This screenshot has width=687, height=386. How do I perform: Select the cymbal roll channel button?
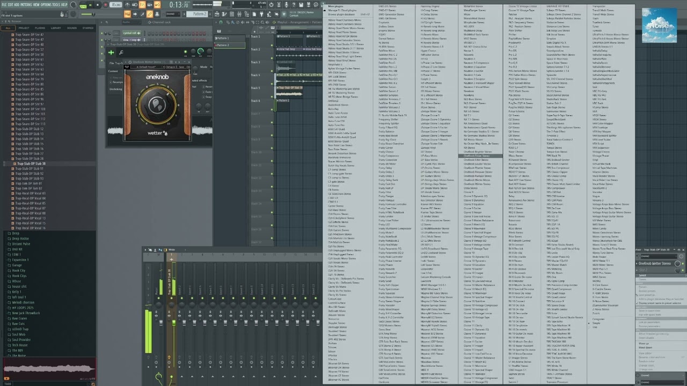131,33
